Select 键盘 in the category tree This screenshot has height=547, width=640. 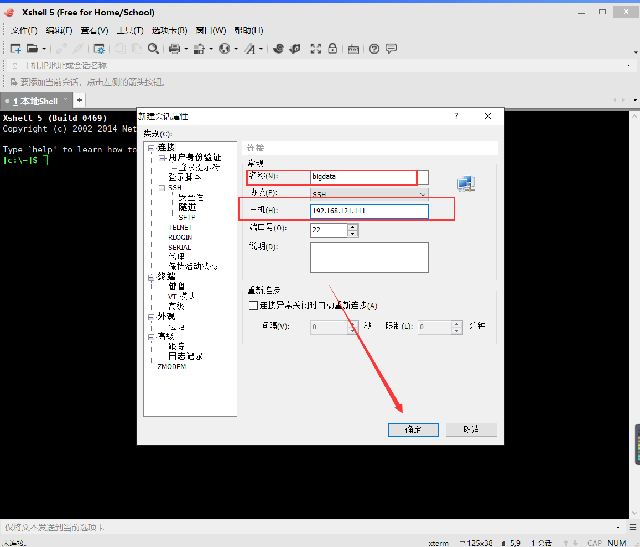click(x=177, y=287)
